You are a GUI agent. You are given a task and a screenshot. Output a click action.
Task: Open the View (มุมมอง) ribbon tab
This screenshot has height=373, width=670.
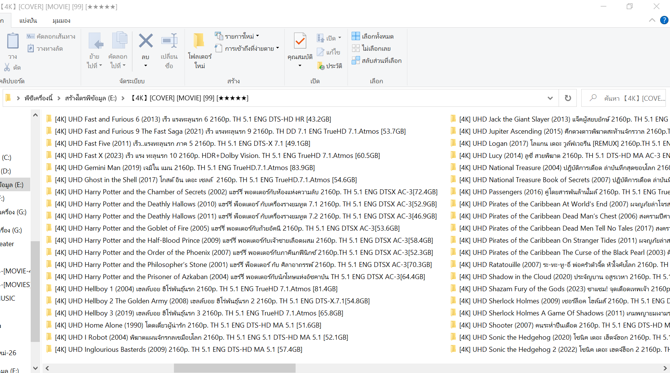(61, 20)
